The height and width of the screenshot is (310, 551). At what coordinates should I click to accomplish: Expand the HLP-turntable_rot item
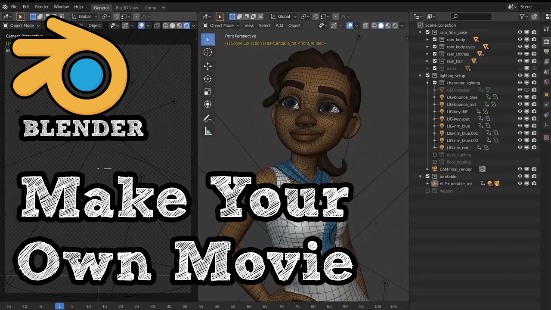pyautogui.click(x=427, y=183)
